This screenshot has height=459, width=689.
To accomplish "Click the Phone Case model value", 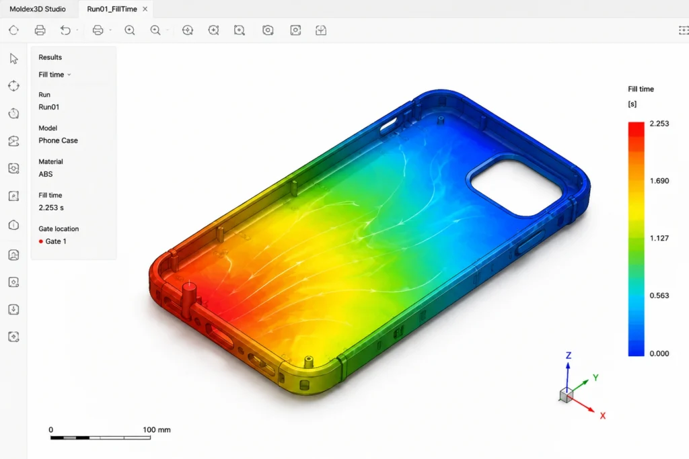I will [x=58, y=140].
